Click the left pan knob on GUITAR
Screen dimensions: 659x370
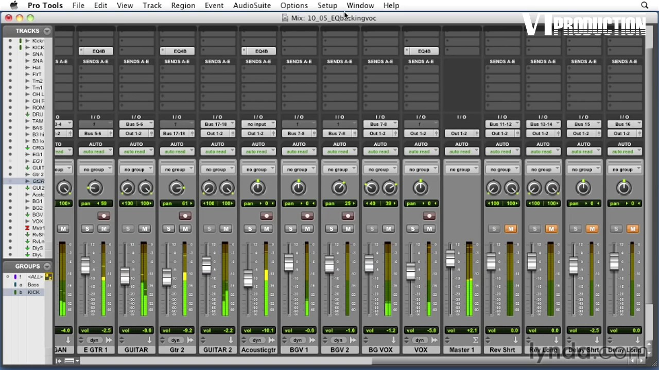(x=127, y=188)
